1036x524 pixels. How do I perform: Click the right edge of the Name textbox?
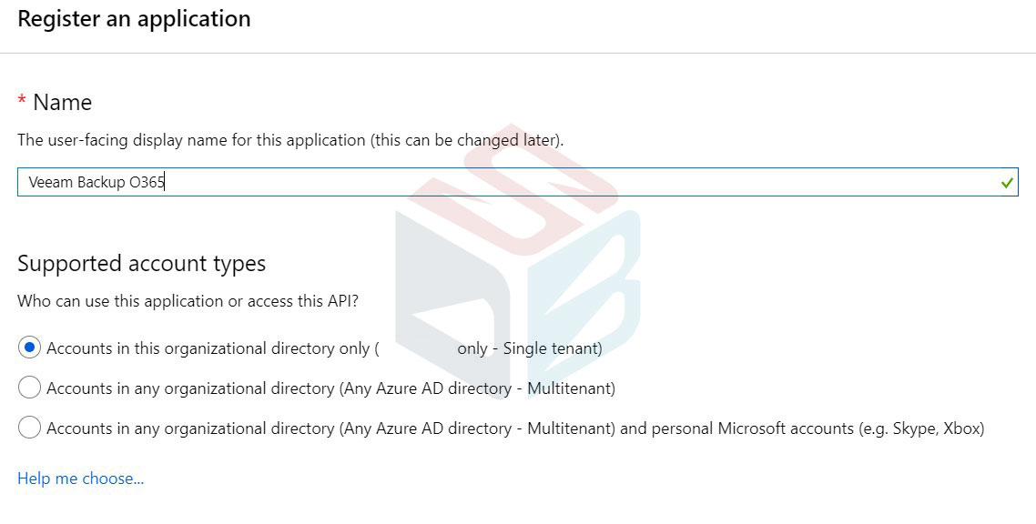click(983, 182)
